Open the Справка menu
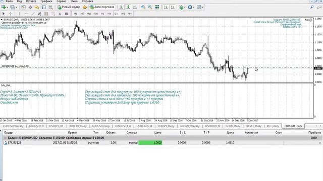This screenshot has width=323, height=181. click(x=87, y=1)
